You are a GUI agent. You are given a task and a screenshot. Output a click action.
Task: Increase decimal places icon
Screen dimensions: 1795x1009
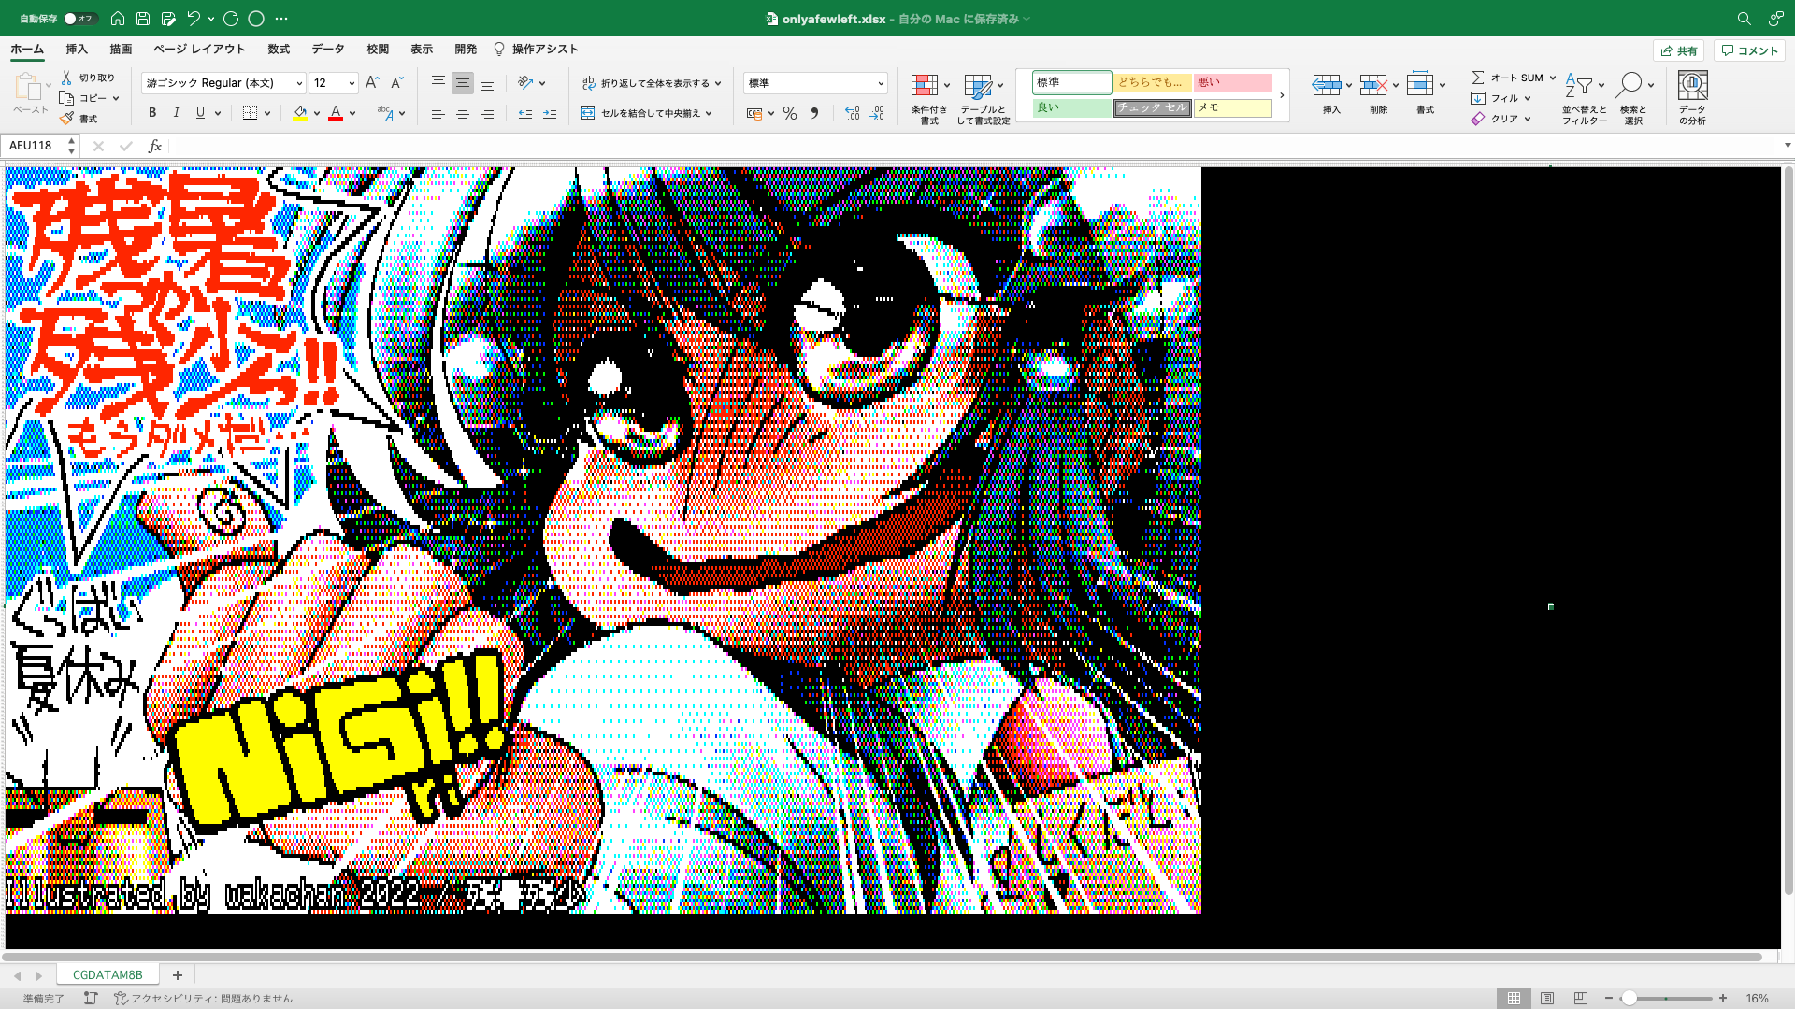pos(852,113)
